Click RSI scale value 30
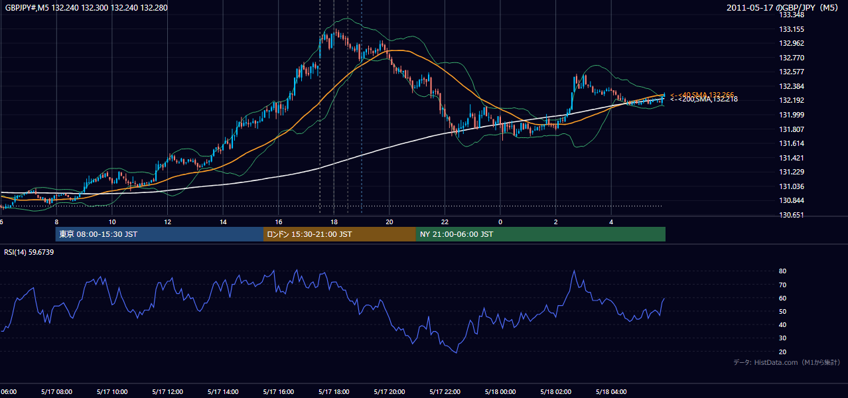 tap(783, 338)
